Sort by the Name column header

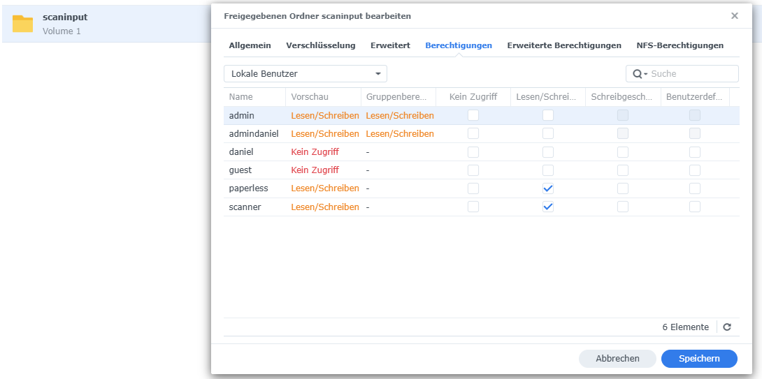[x=241, y=97]
